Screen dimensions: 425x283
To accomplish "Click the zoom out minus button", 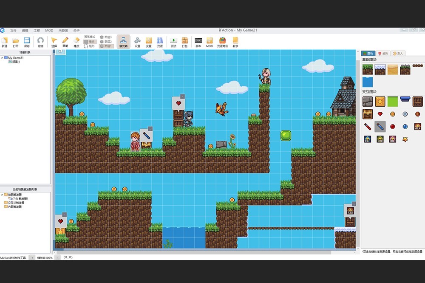I will point(57,258).
